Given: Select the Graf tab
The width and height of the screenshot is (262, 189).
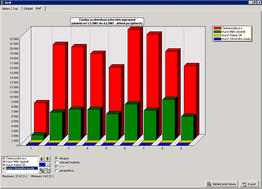Looking at the screenshot, I should (x=40, y=8).
